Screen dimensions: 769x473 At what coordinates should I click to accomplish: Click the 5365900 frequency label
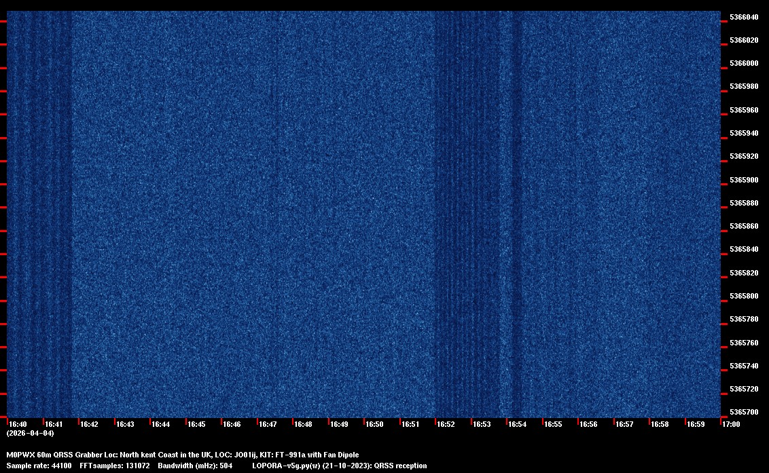[744, 180]
